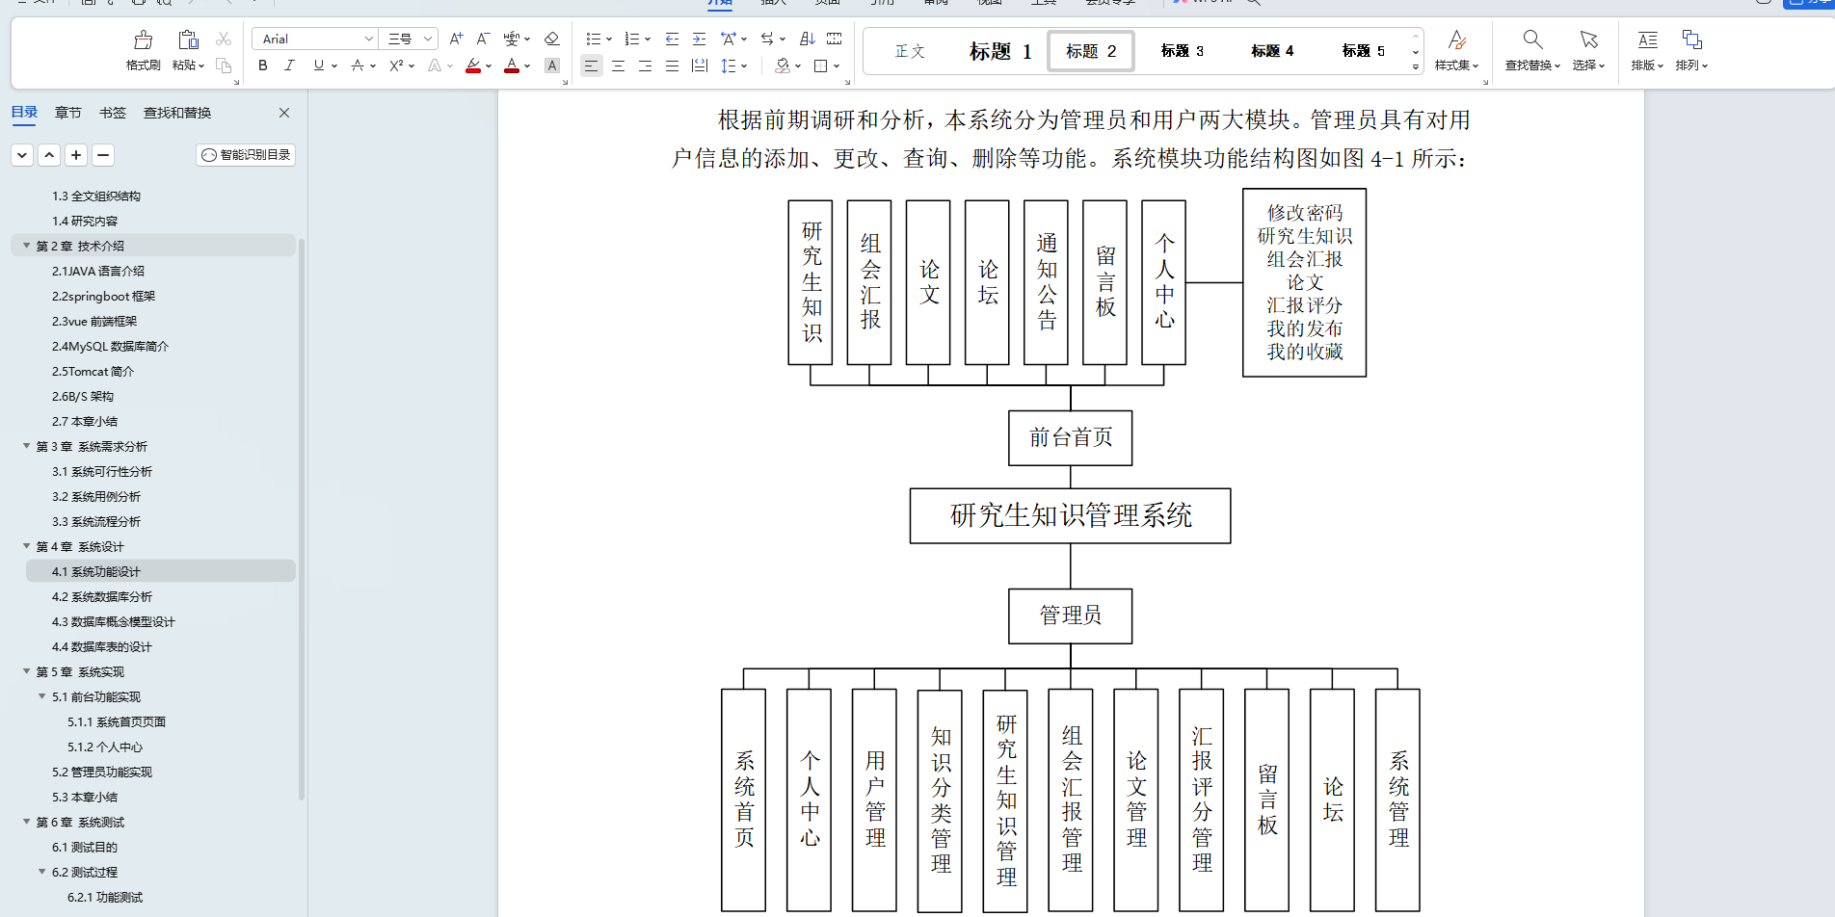Clear formatting with the eraser icon
Screen dimensions: 1835x917
pyautogui.click(x=551, y=39)
